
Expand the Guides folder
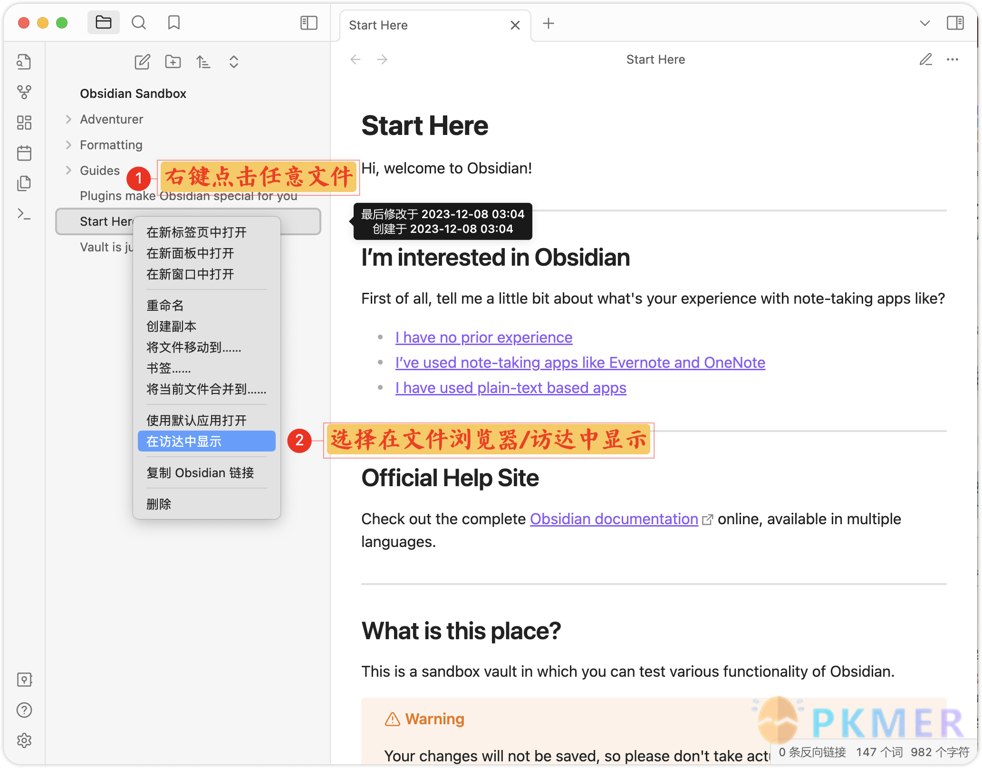(x=68, y=171)
